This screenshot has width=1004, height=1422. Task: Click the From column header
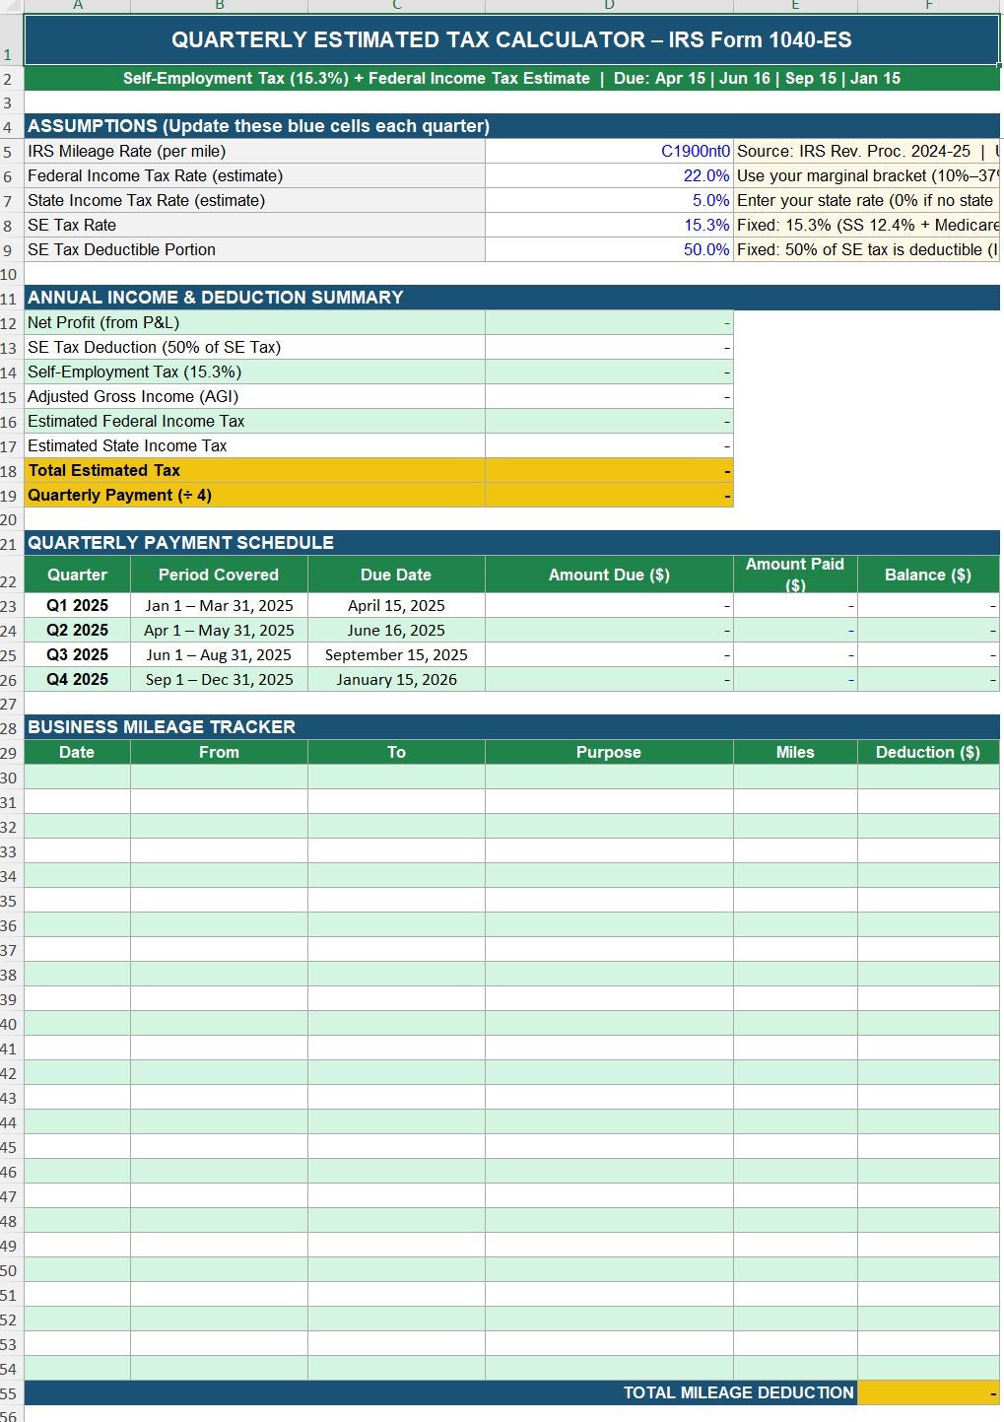pyautogui.click(x=219, y=752)
